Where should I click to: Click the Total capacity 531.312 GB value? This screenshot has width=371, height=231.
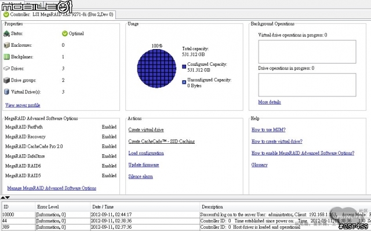(x=193, y=54)
